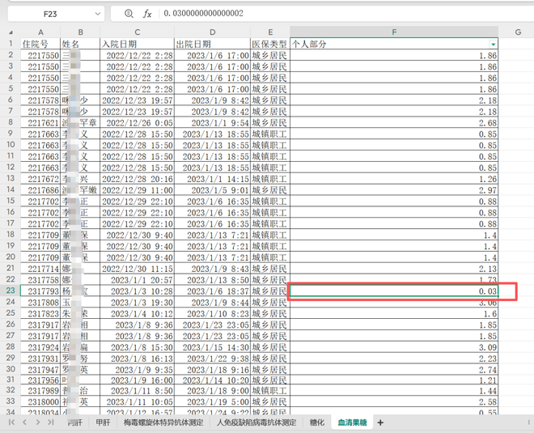This screenshot has height=433, width=534.
Task: Open filter dropdown on 个人部分 column
Action: (493, 44)
